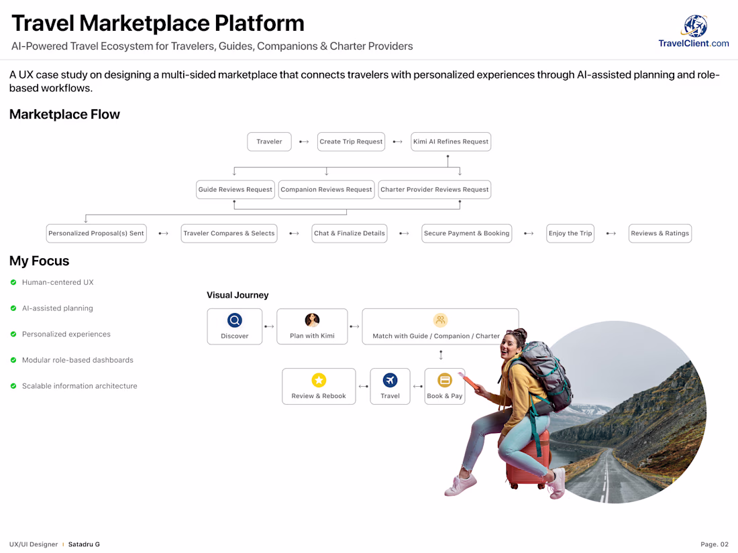Select the Traveler flow box
This screenshot has width=738, height=553.
269,141
